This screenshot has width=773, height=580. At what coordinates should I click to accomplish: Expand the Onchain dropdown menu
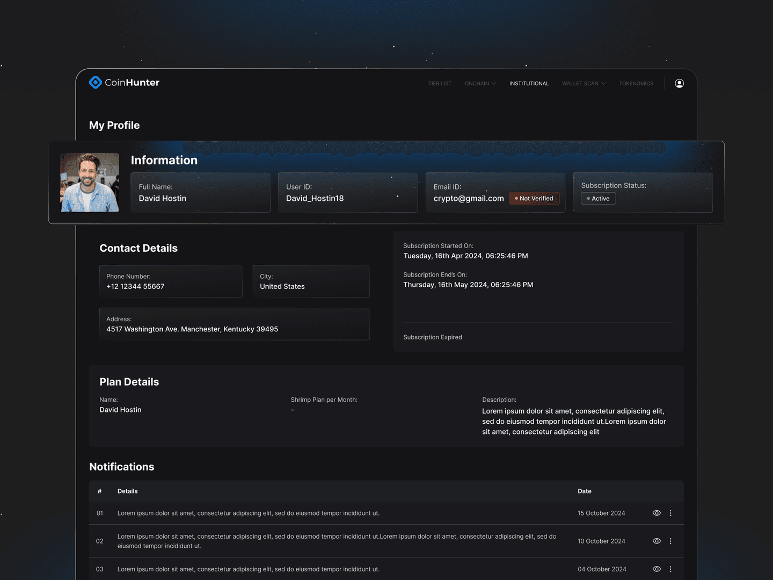(x=480, y=84)
